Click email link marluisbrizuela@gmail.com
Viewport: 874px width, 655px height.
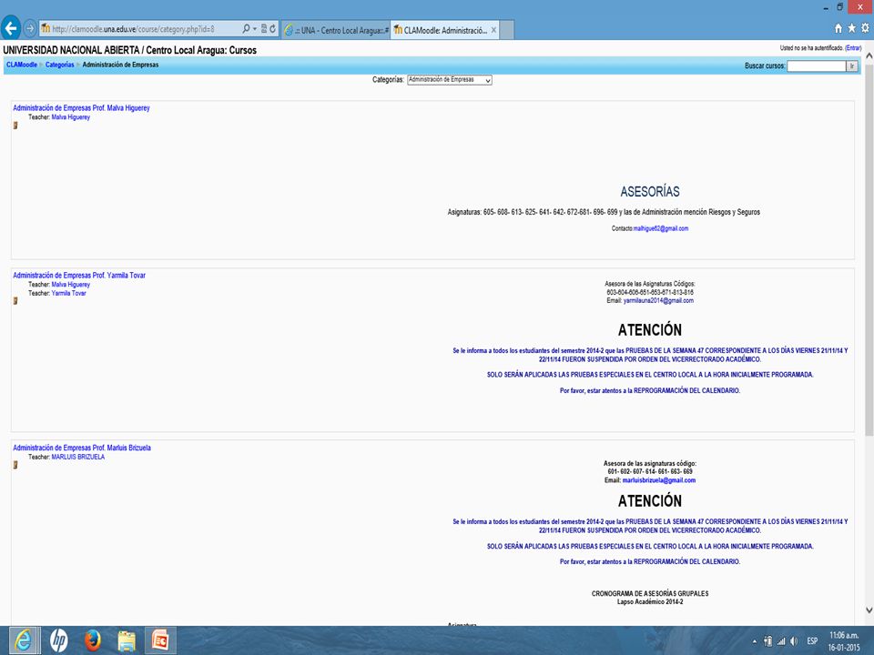(659, 480)
